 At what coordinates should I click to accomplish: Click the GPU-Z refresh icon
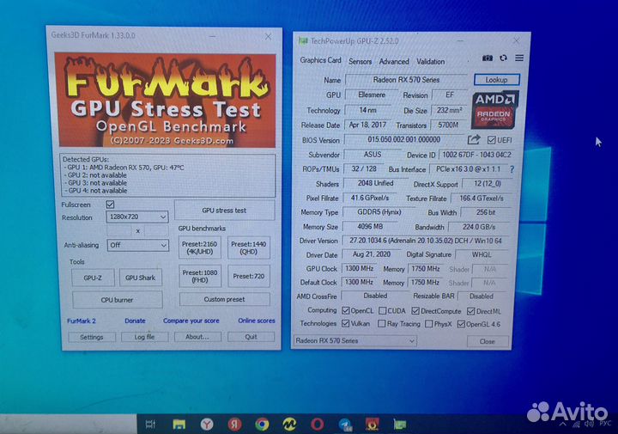click(x=503, y=58)
